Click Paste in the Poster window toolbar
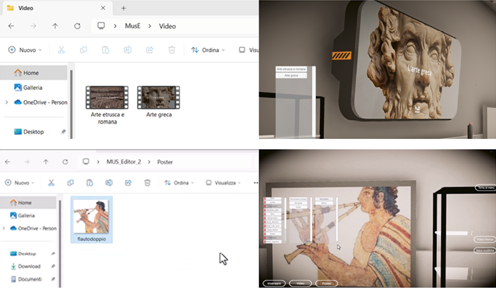This screenshot has height=288, width=496. 89,183
